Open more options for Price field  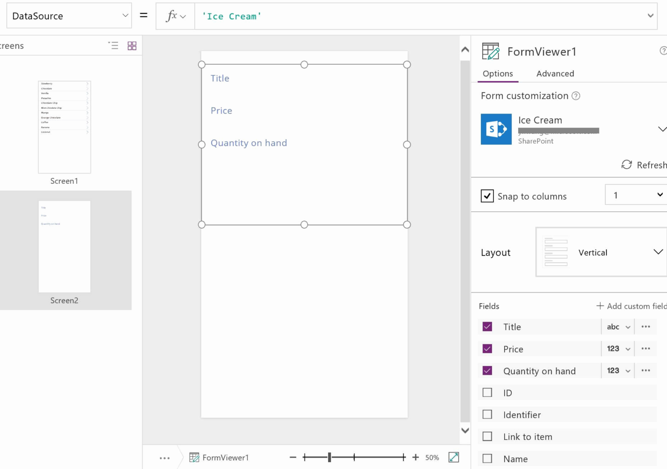[x=646, y=349]
